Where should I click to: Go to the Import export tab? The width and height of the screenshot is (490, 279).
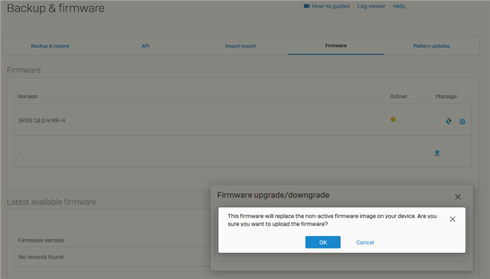240,46
